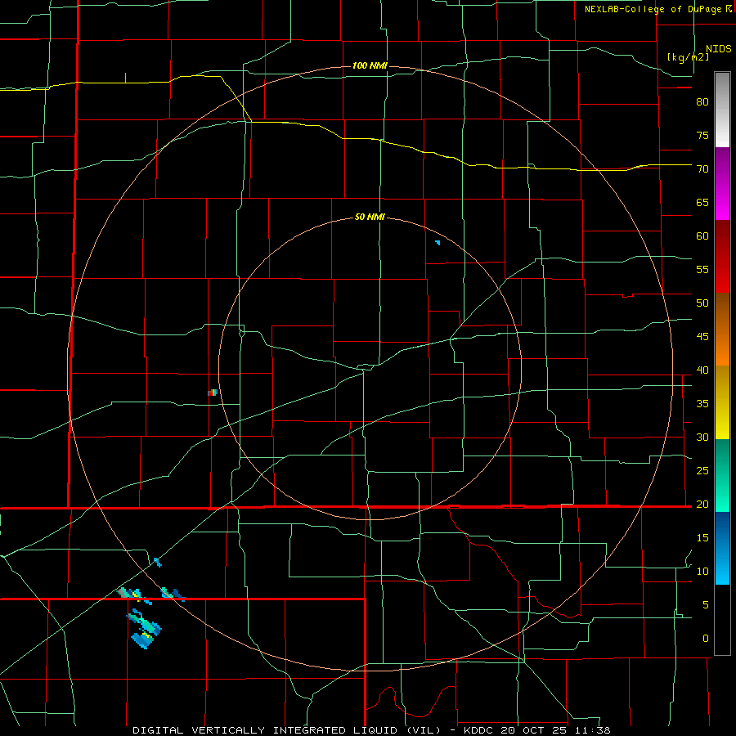Click the scale value 70
The image size is (736, 736).
pyautogui.click(x=702, y=169)
